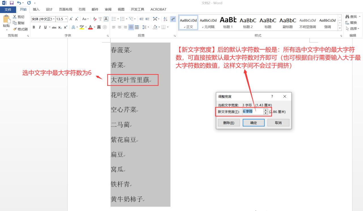Switch to the Review (审阅) tab
Image resolution: width=363 pixels, height=211 pixels.
[108, 9]
